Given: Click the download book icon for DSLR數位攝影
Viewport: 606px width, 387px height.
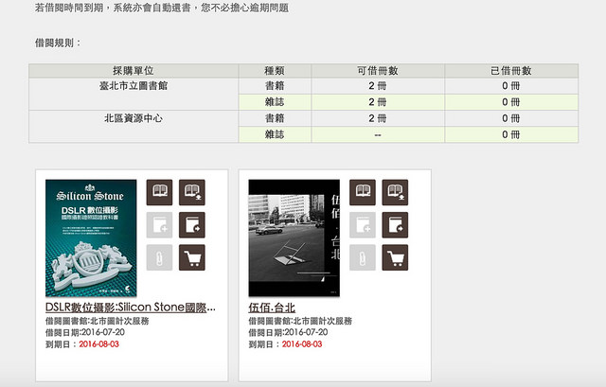Looking at the screenshot, I should [192, 193].
